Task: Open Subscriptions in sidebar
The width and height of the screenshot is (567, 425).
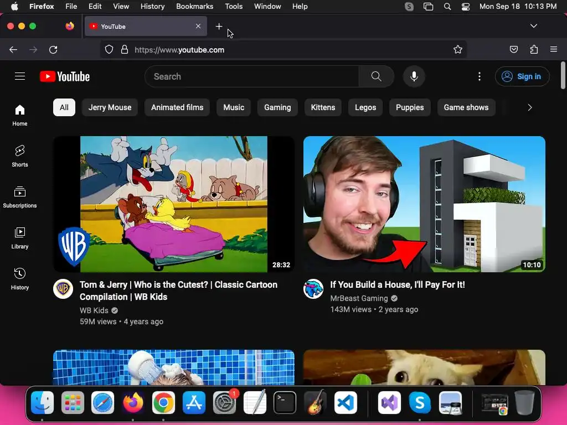Action: [20, 197]
